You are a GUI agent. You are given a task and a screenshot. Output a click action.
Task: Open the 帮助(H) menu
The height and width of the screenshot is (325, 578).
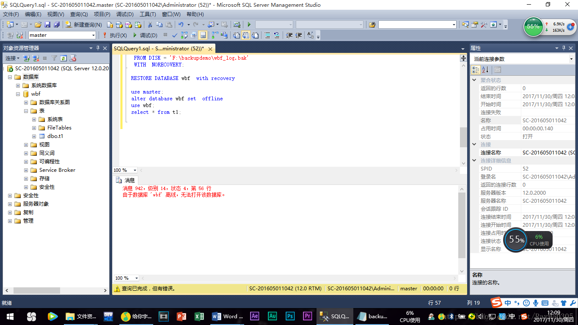[195, 14]
